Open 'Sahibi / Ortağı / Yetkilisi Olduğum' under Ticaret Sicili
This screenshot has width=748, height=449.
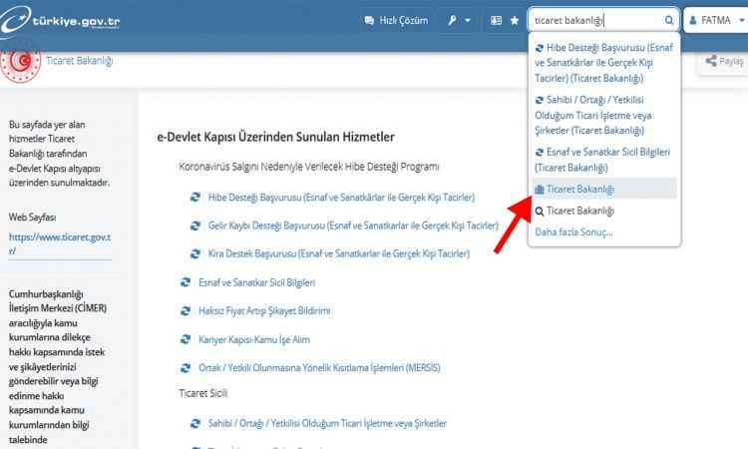tap(327, 423)
